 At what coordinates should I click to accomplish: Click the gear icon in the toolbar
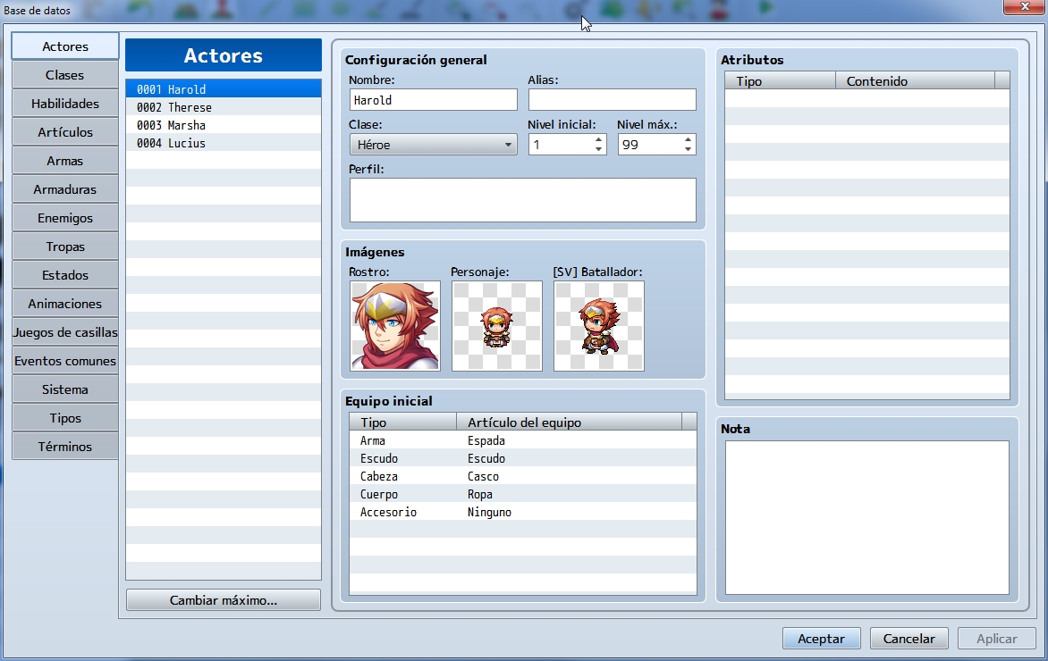tap(572, 9)
